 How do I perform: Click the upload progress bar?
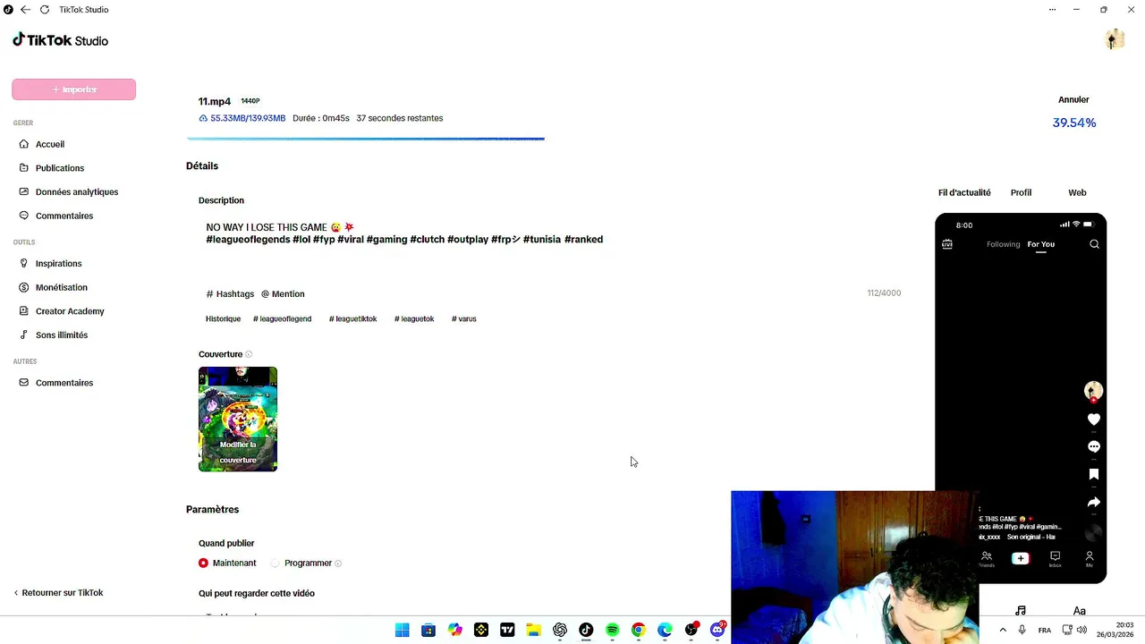pos(365,139)
